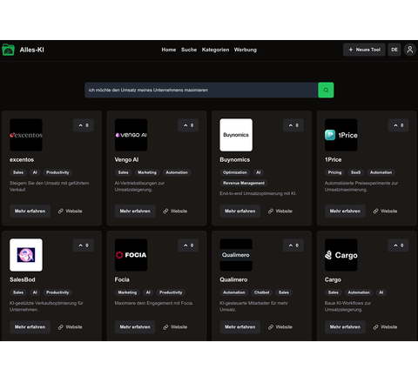Click Mehr erfahren for Vengo AI
This screenshot has height=383, width=418.
(x=135, y=212)
